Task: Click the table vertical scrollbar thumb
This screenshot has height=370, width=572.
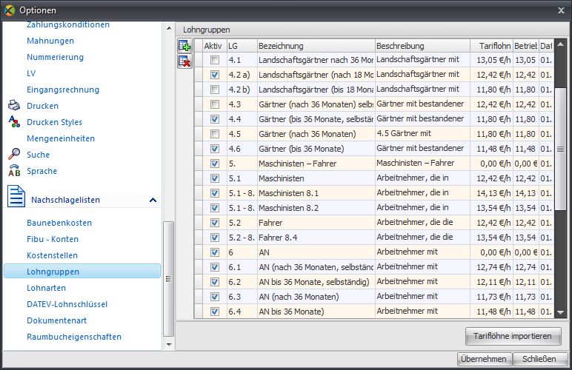Action: (560, 149)
